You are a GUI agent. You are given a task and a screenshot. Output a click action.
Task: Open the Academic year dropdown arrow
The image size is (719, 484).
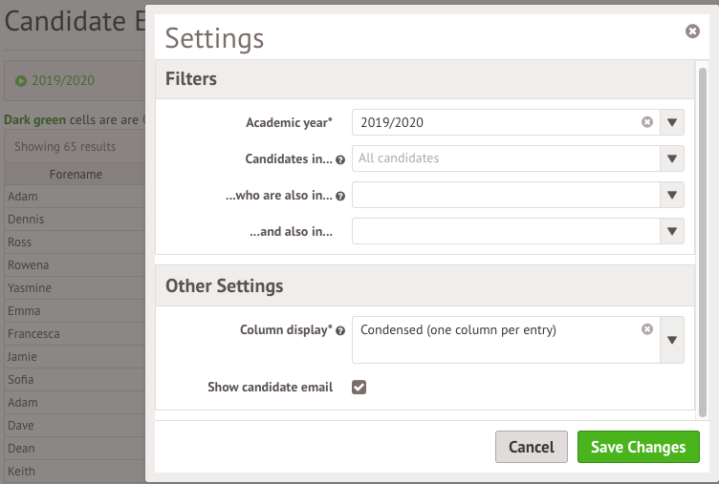tap(672, 122)
